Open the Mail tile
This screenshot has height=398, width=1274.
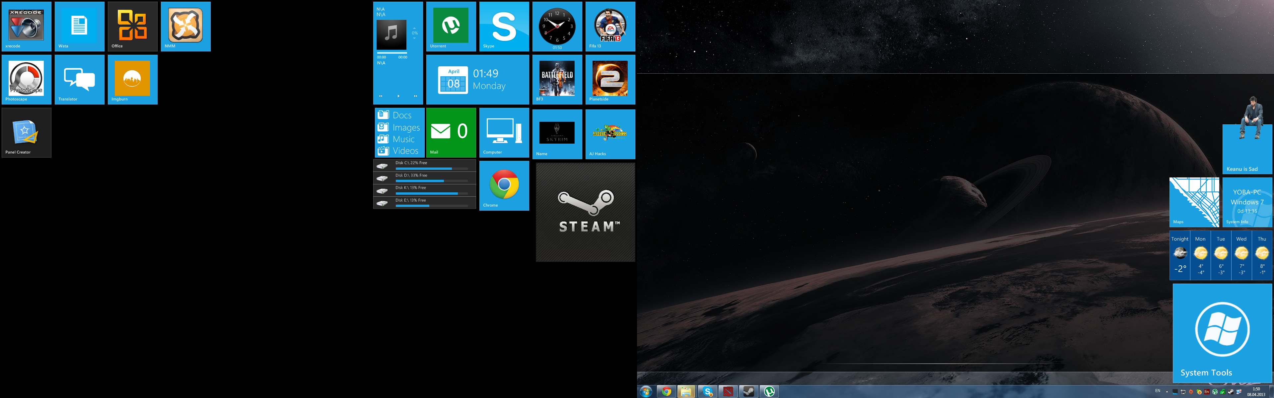coord(451,133)
